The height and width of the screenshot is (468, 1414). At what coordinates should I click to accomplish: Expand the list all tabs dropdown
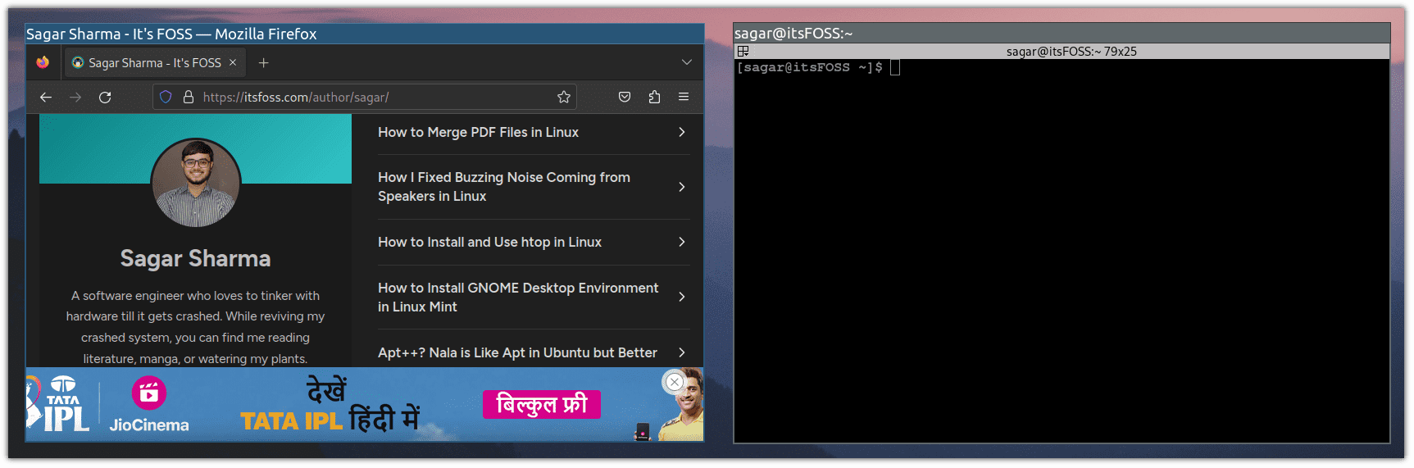click(x=687, y=62)
